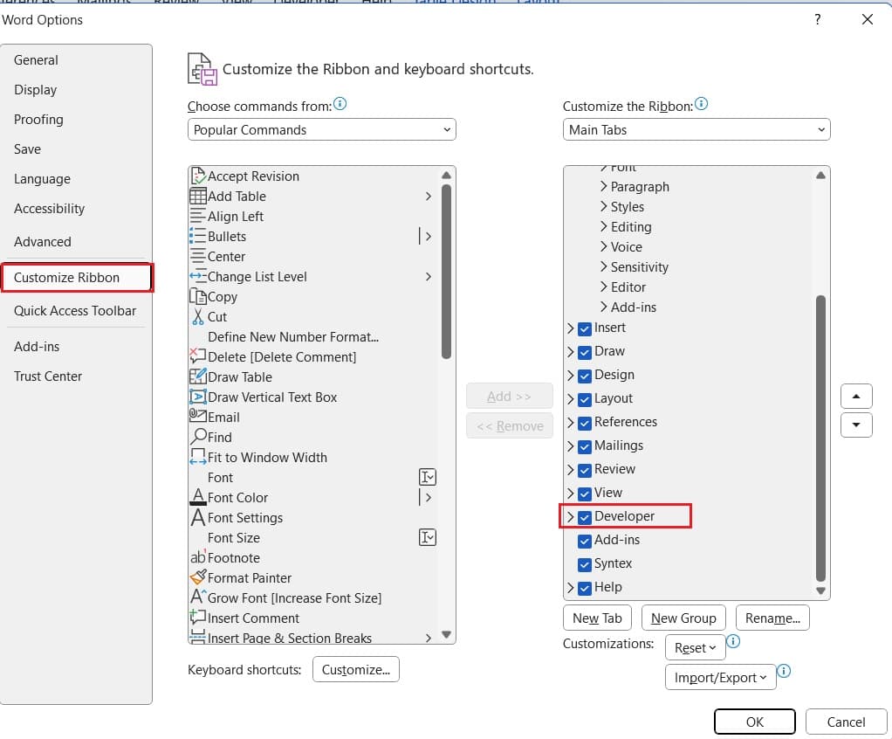Screen dimensions: 892x739
Task: Click the Draw Table pencil icon
Action: point(197,376)
